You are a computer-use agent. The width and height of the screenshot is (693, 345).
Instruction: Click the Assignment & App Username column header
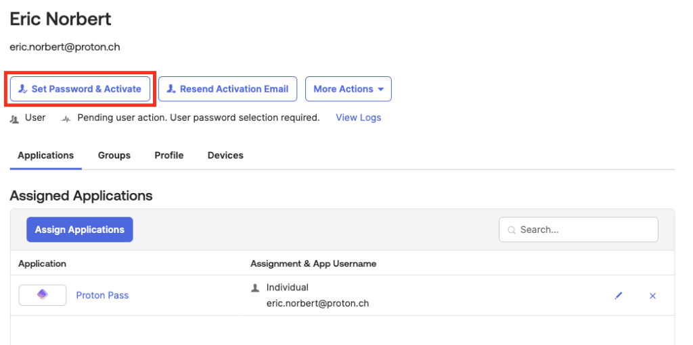pyautogui.click(x=313, y=264)
